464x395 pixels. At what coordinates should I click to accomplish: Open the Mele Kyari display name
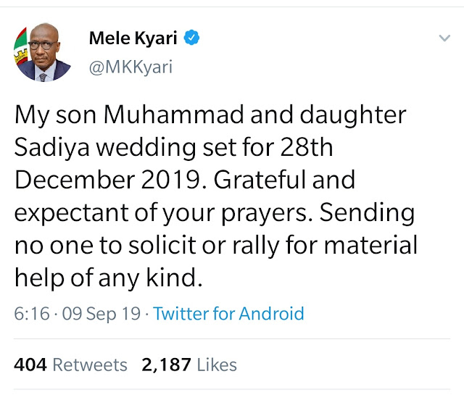pyautogui.click(x=133, y=38)
